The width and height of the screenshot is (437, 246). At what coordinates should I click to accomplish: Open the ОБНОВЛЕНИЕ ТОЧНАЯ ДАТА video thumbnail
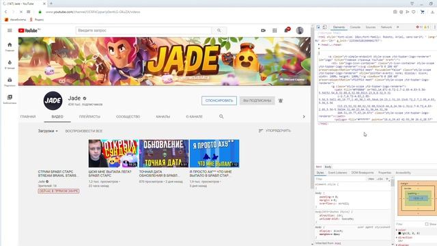coord(164,153)
